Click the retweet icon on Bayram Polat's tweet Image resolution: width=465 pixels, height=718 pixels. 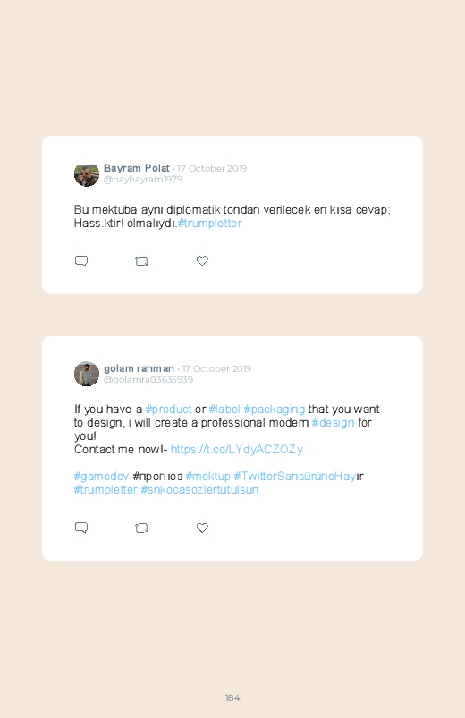141,261
